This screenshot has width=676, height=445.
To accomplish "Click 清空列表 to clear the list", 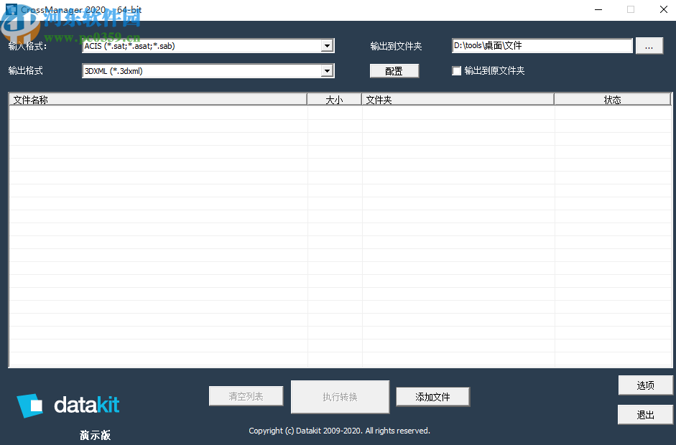I will (x=246, y=395).
